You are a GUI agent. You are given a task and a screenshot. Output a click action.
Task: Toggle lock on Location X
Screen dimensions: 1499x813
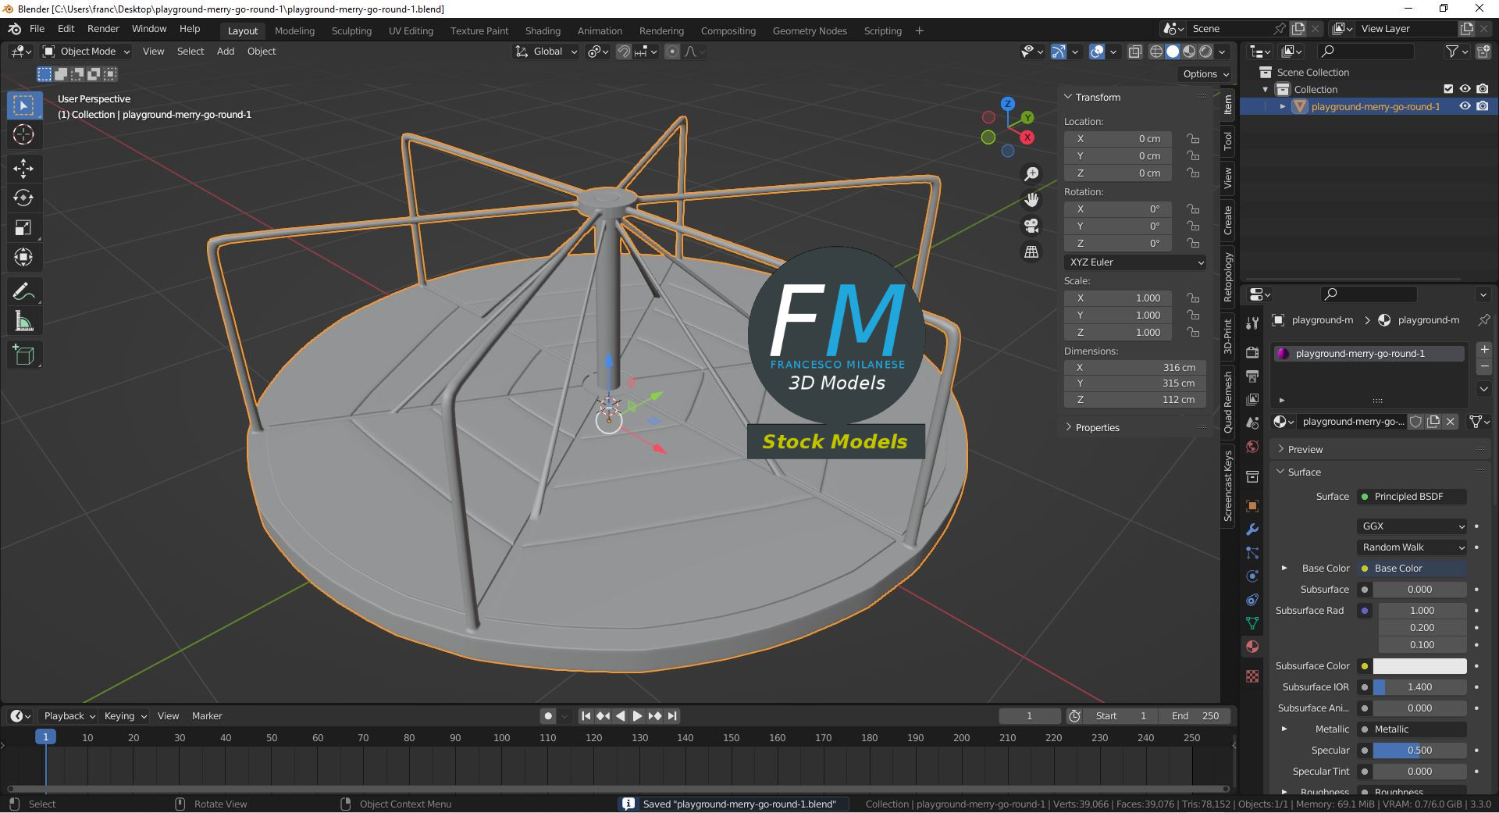1193,139
